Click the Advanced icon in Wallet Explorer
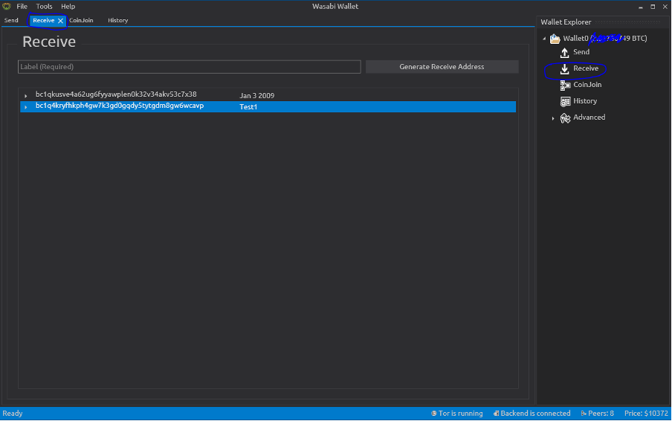This screenshot has width=672, height=421. pos(565,118)
